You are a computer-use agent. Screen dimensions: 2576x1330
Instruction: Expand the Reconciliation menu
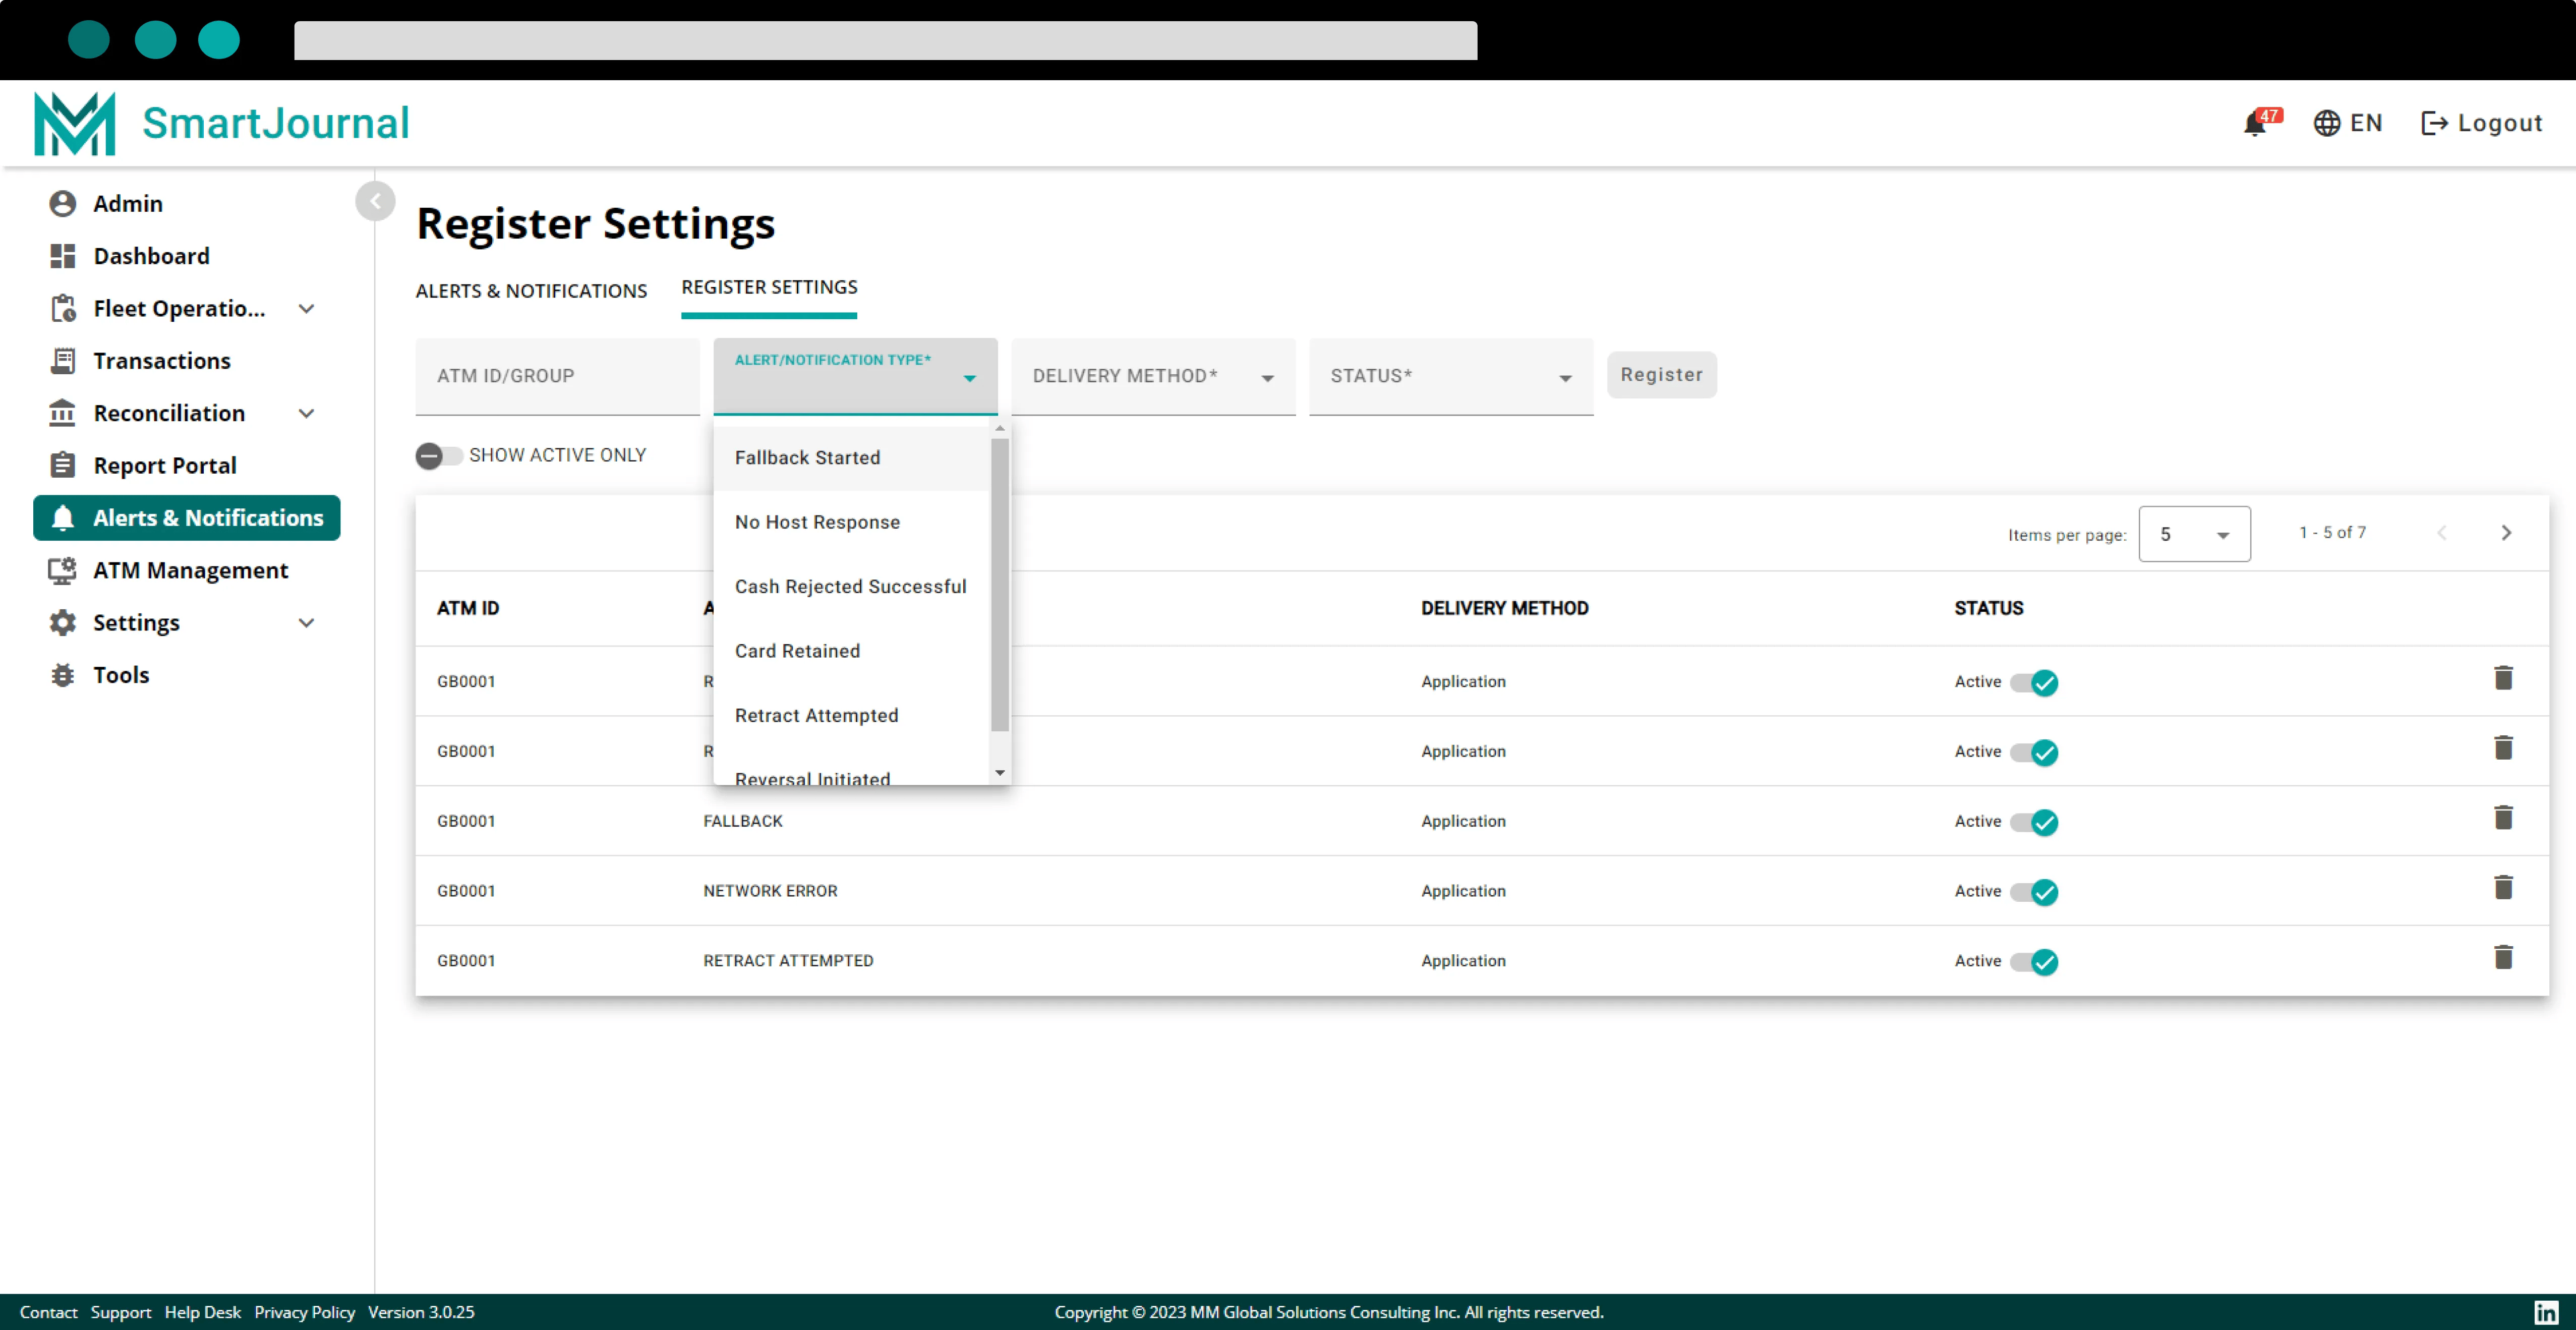pos(307,413)
